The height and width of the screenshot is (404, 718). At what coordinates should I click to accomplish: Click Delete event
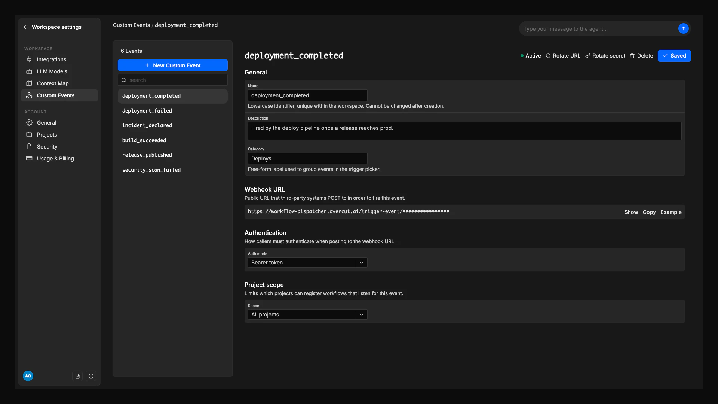pos(641,56)
